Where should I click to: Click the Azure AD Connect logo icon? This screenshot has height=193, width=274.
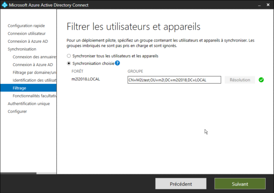coord(5,5)
